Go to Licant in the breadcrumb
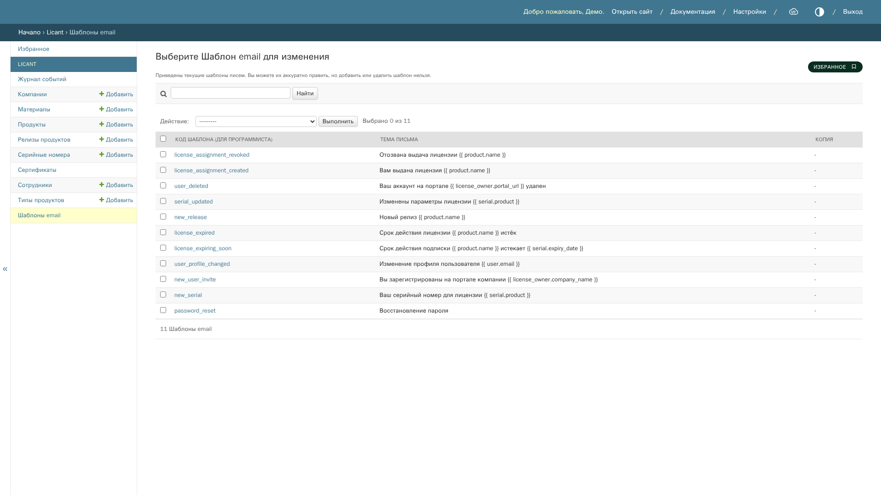The height and width of the screenshot is (495, 881). pos(55,33)
